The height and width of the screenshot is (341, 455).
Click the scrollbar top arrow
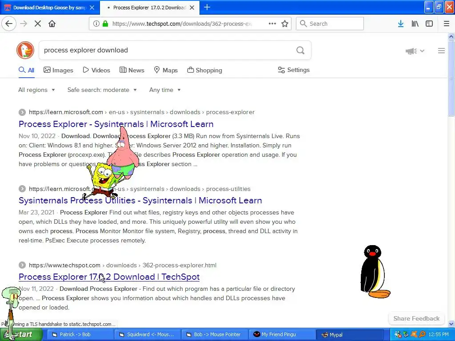451,36
